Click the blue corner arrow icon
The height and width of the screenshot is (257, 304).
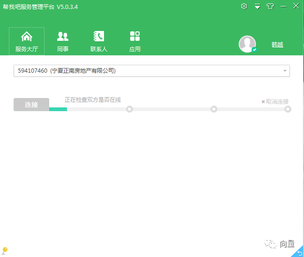[x=298, y=252]
